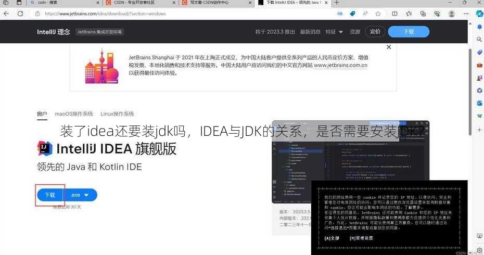Image resolution: width=484 pixels, height=255 pixels.
Task: Open the sidebar search magnifier icon
Action: pos(479,39)
